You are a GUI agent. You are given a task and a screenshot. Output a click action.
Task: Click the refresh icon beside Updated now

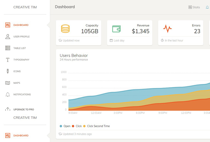(x=60, y=40)
